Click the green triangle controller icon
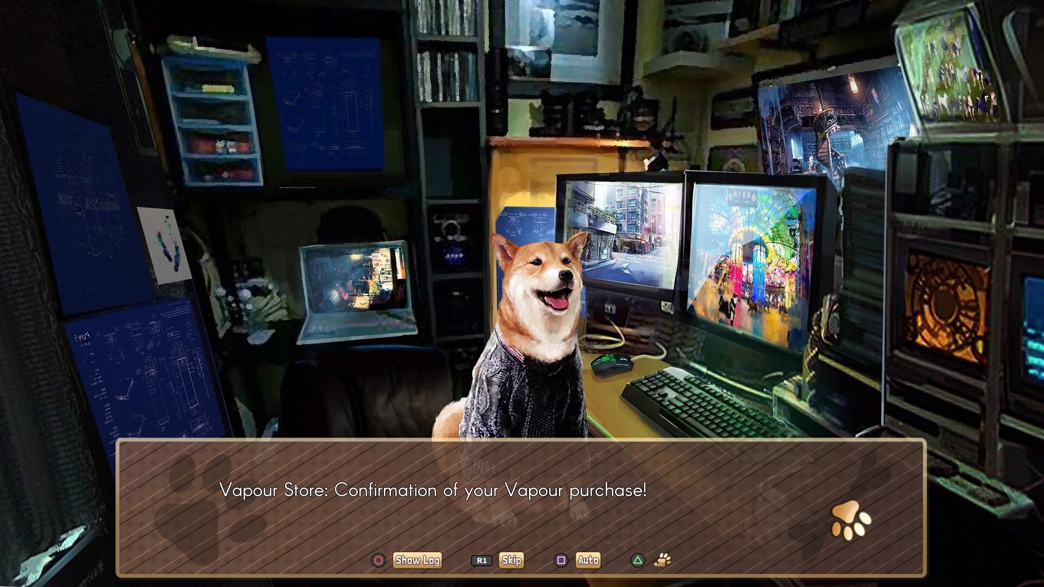 pyautogui.click(x=638, y=560)
